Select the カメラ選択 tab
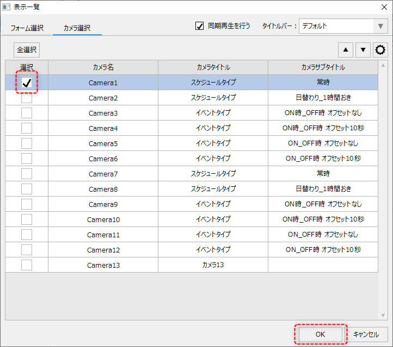This screenshot has height=347, width=393. [x=77, y=28]
